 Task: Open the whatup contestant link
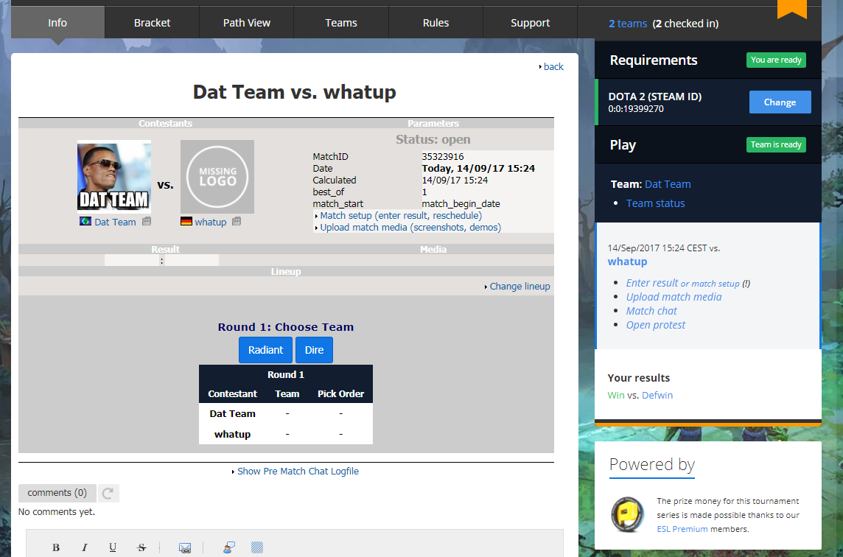click(211, 222)
